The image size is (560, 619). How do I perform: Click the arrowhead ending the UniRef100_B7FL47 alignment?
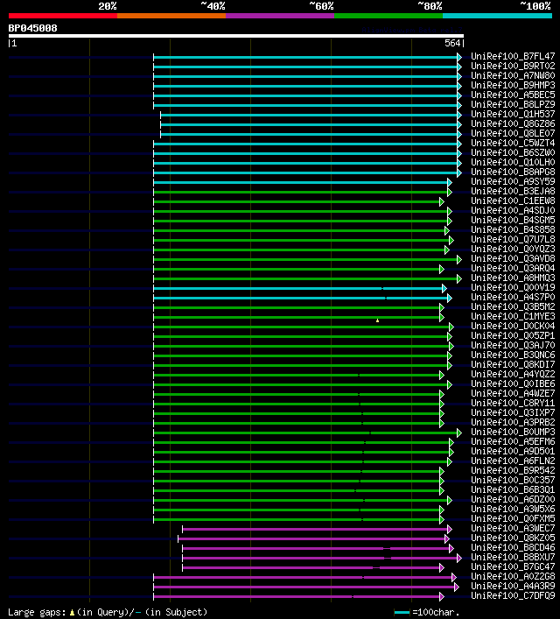(x=459, y=57)
